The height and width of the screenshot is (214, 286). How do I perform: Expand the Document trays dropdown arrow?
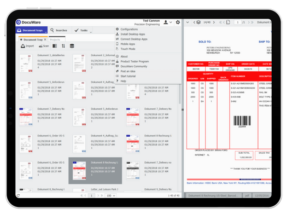pos(46,32)
